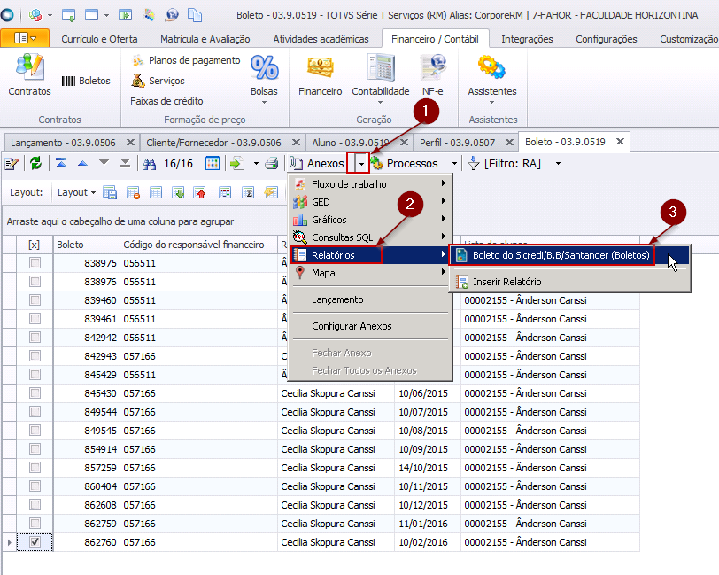Image resolution: width=719 pixels, height=575 pixels.
Task: Select Relatórios in the Anexos menu
Action: pos(333,255)
